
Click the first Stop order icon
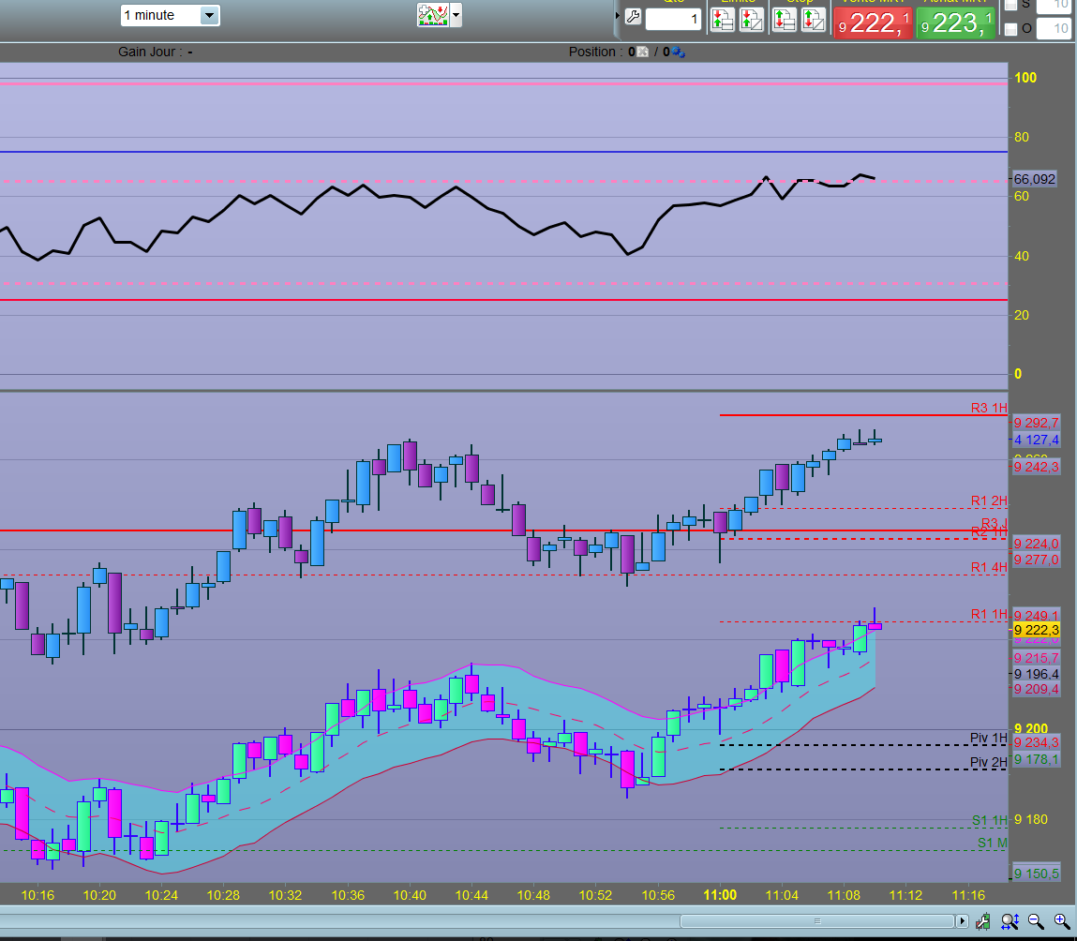tap(784, 20)
